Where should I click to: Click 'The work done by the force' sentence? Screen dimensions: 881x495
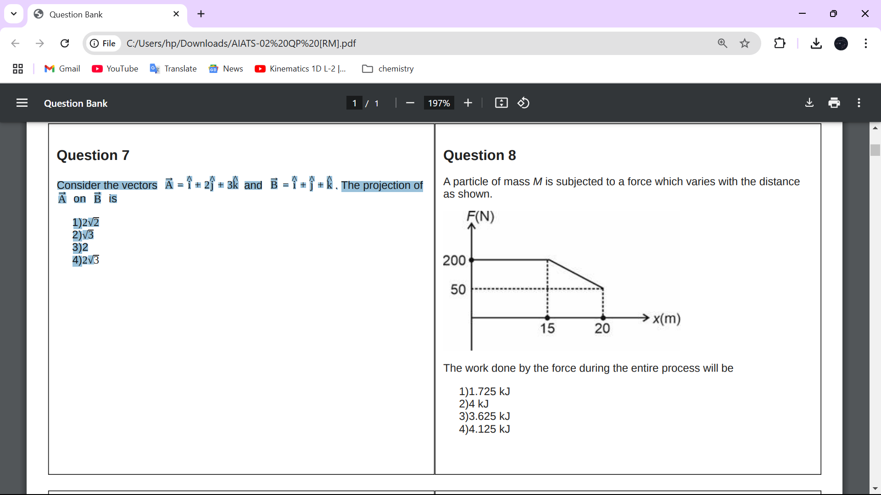(x=588, y=368)
